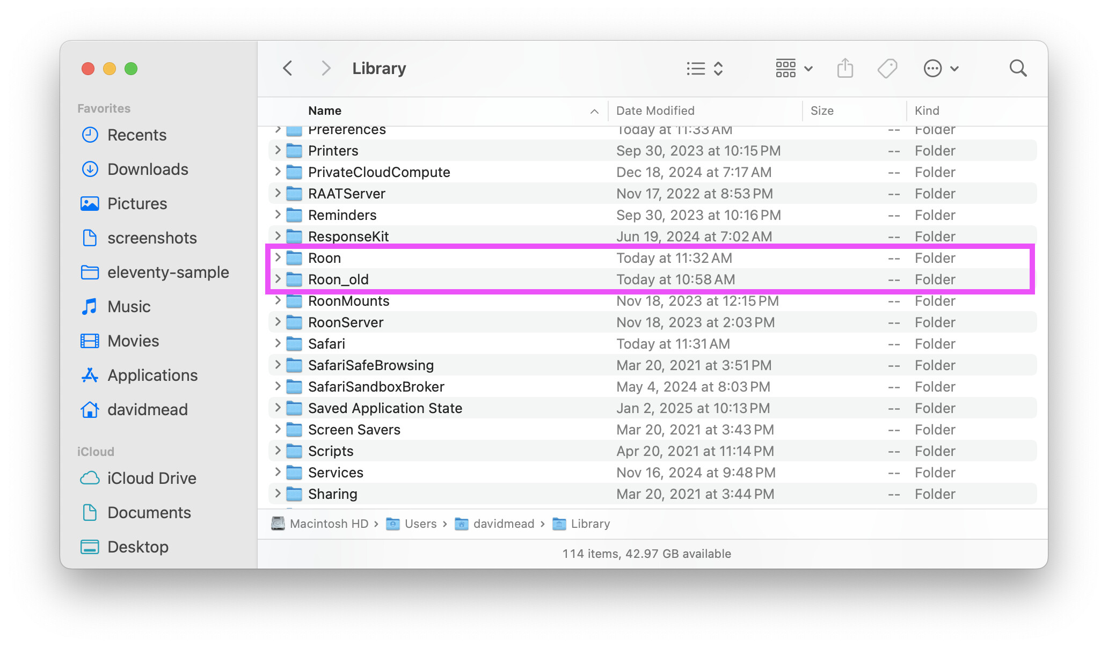Expand the Scripts folder
The height and width of the screenshot is (648, 1108).
278,451
